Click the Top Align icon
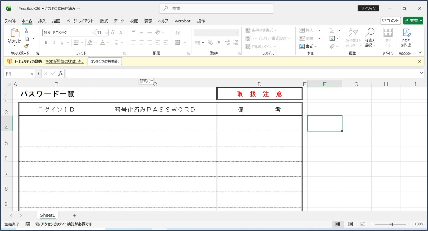The image size is (428, 231). point(133,33)
